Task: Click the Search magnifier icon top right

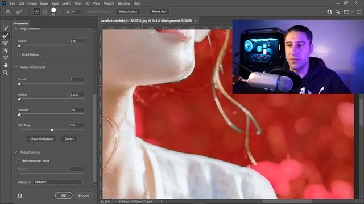Action: click(337, 11)
